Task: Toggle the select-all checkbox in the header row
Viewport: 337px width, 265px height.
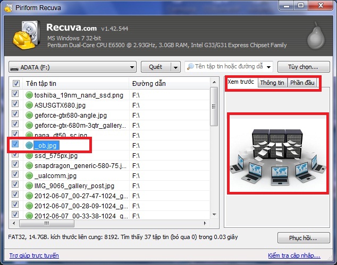Action: [x=16, y=84]
